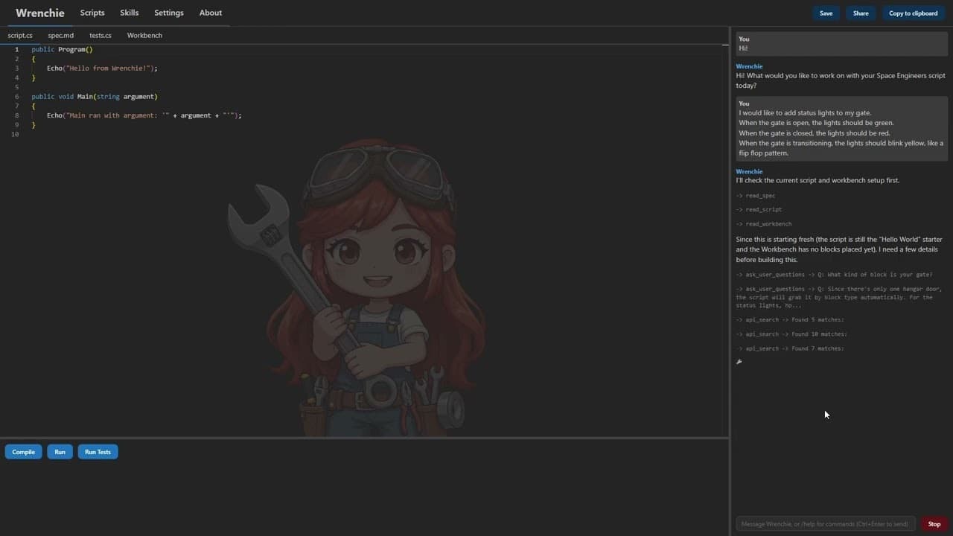Click the Share button

coord(861,13)
